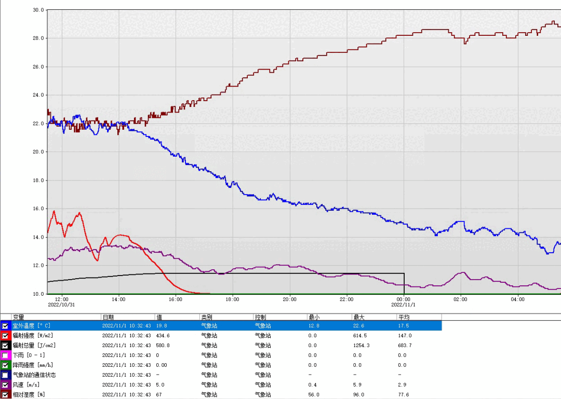The image size is (561, 399).
Task: Hide the 辐射总量 [J/cm2] curve checkbox
Action: (x=5, y=346)
